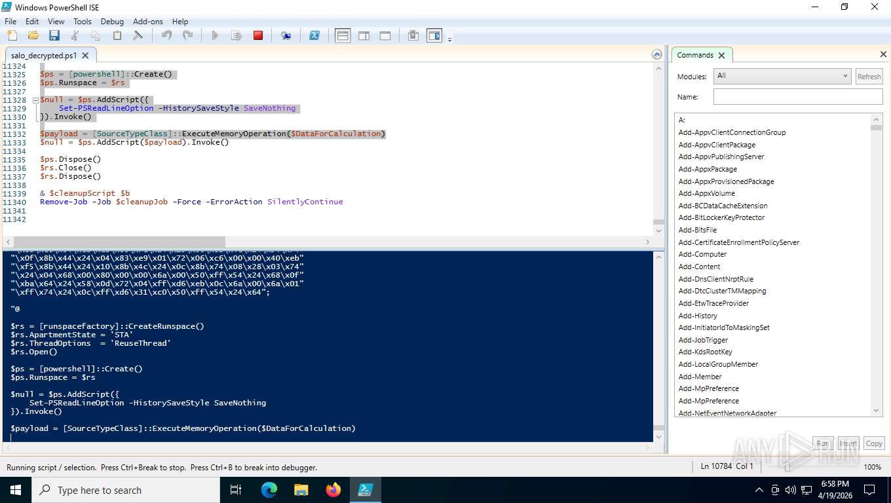
Task: Open the Edit menu
Action: [32, 21]
